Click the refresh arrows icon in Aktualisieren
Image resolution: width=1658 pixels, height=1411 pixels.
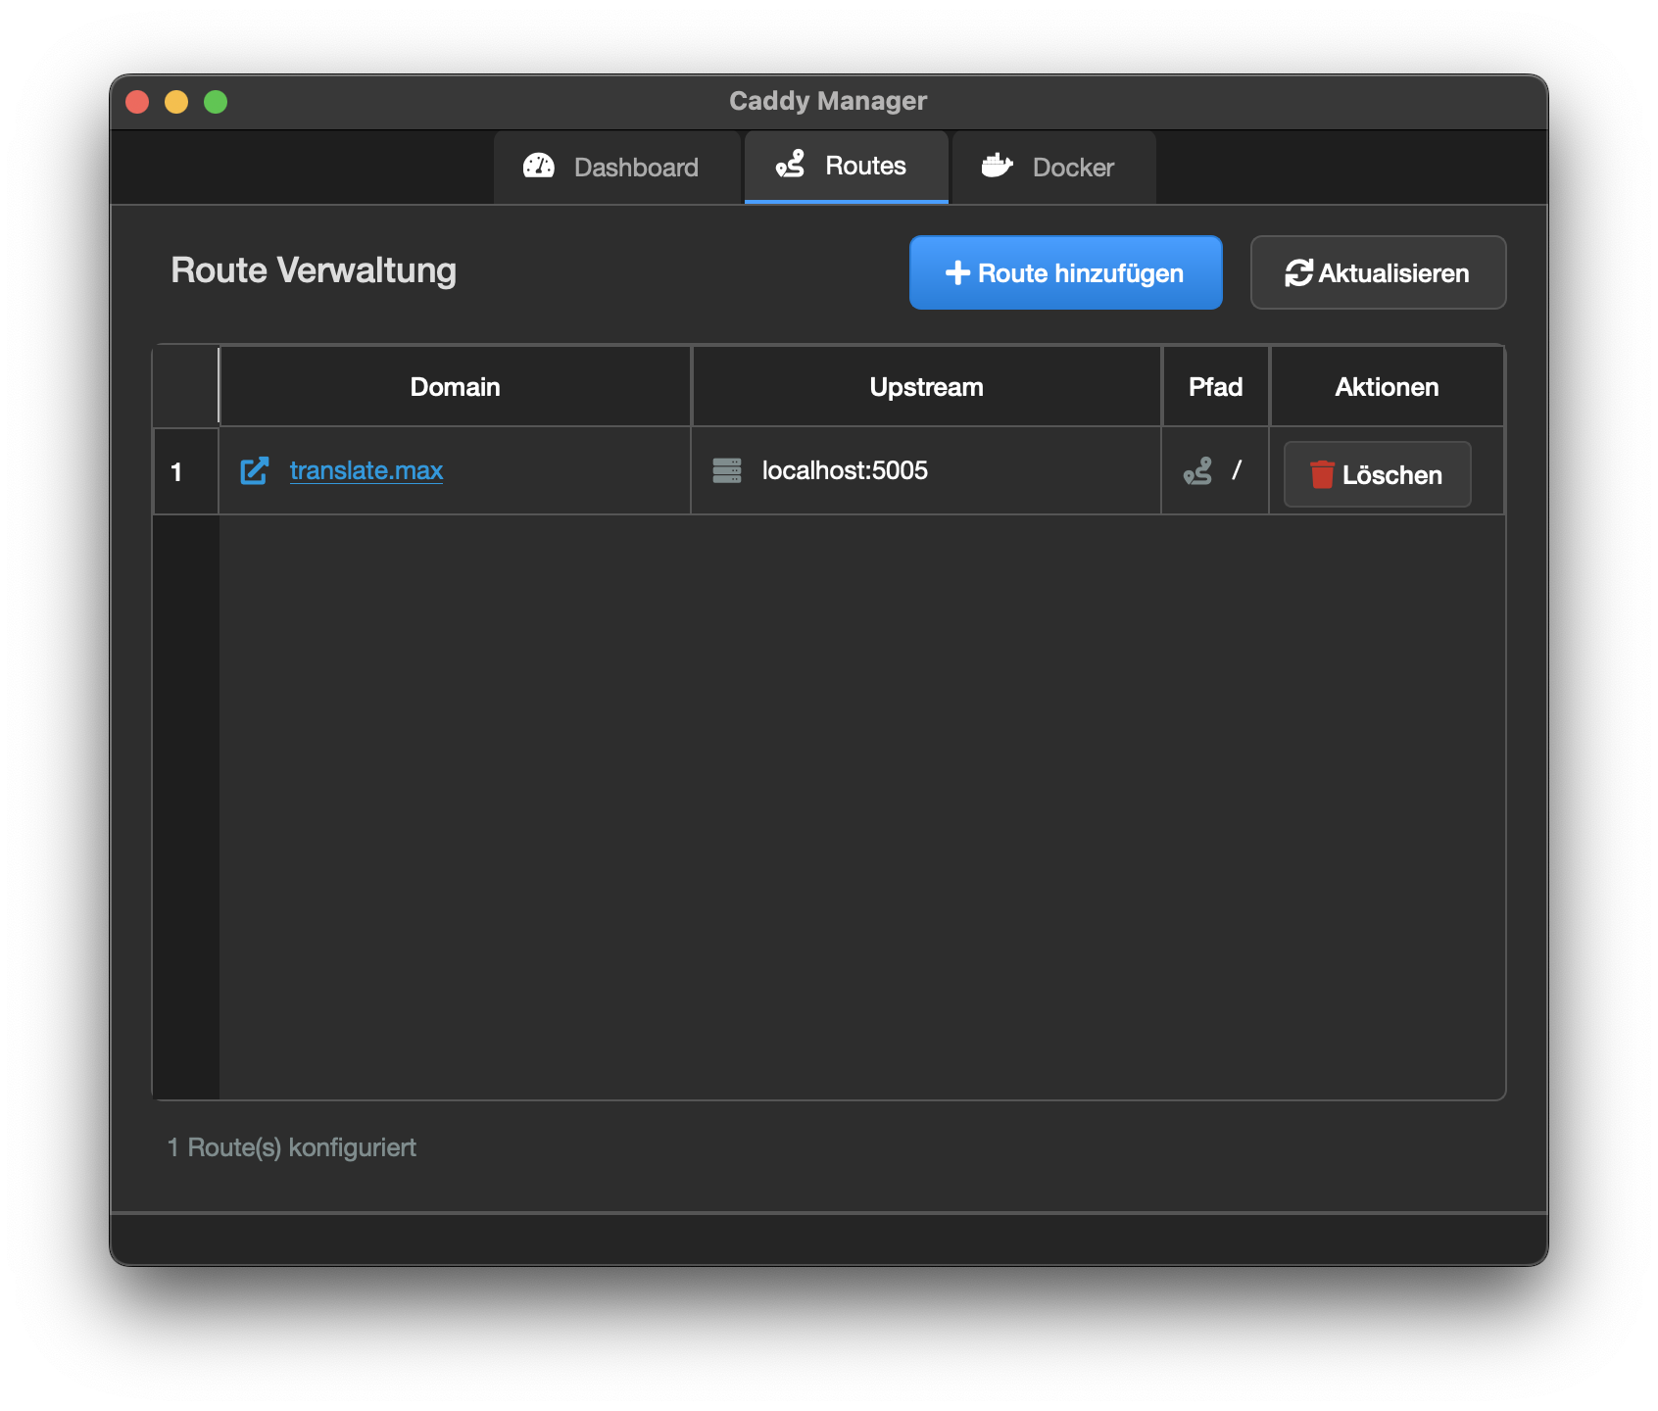click(x=1298, y=273)
